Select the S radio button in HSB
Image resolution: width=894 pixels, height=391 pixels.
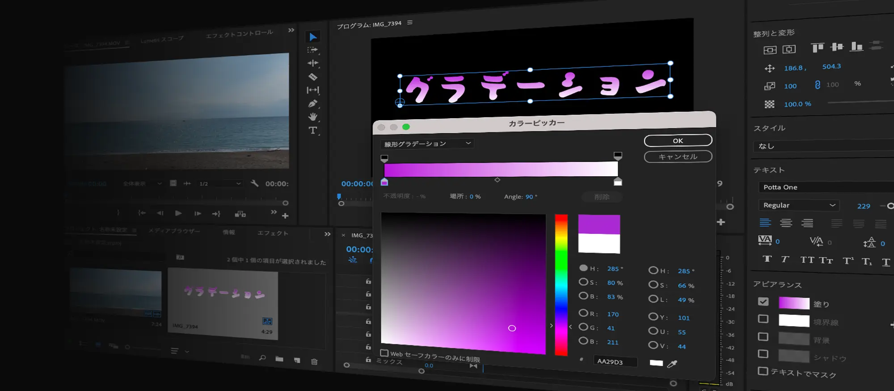(583, 282)
